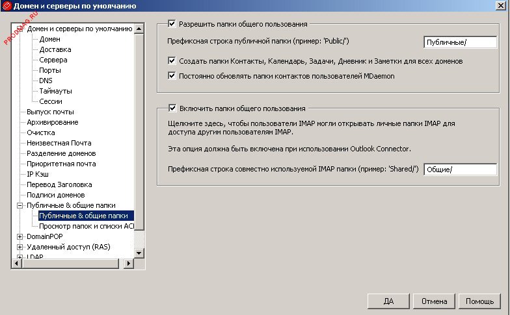510x315 pixels.
Task: Select 'Просмотр папок и списки ACL' item
Action: pyautogui.click(x=86, y=226)
